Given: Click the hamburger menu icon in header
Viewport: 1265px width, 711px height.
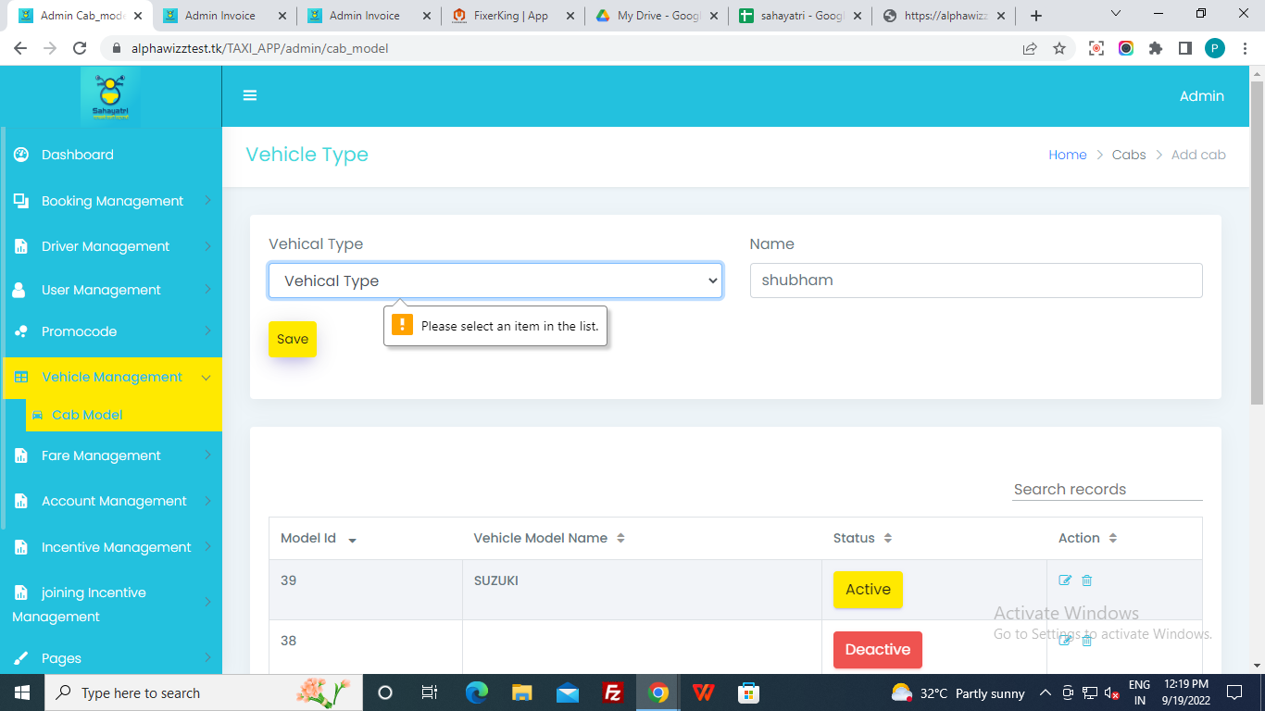Looking at the screenshot, I should coord(250,95).
